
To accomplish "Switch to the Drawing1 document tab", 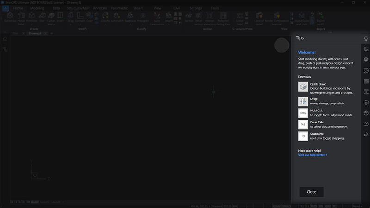I will [35, 33].
